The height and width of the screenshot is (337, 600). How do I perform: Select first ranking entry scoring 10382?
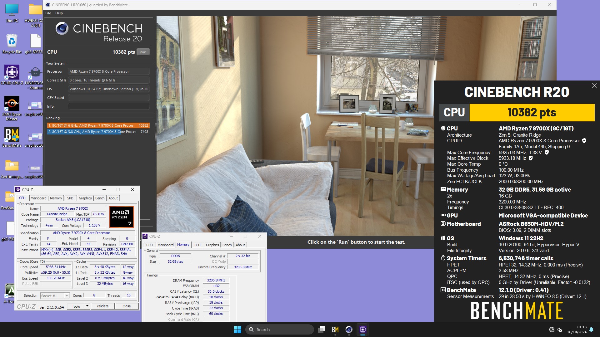98,125
